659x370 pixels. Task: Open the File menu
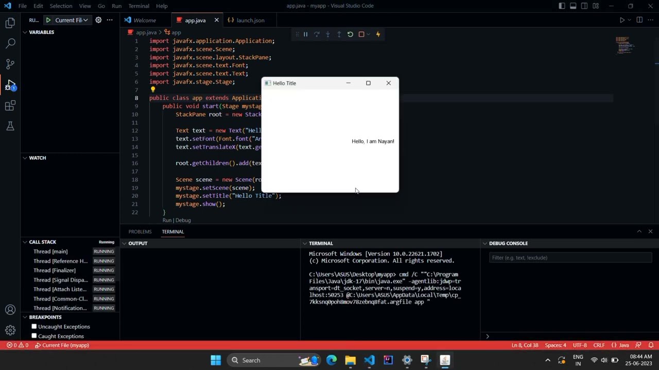(23, 6)
